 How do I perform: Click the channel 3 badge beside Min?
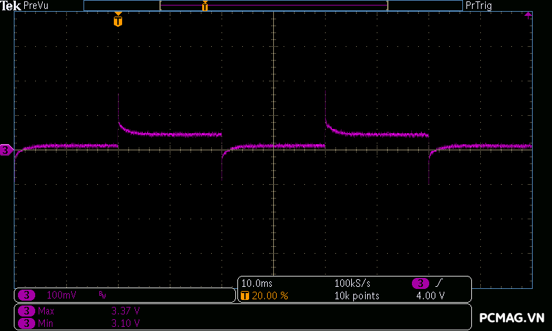(26, 323)
